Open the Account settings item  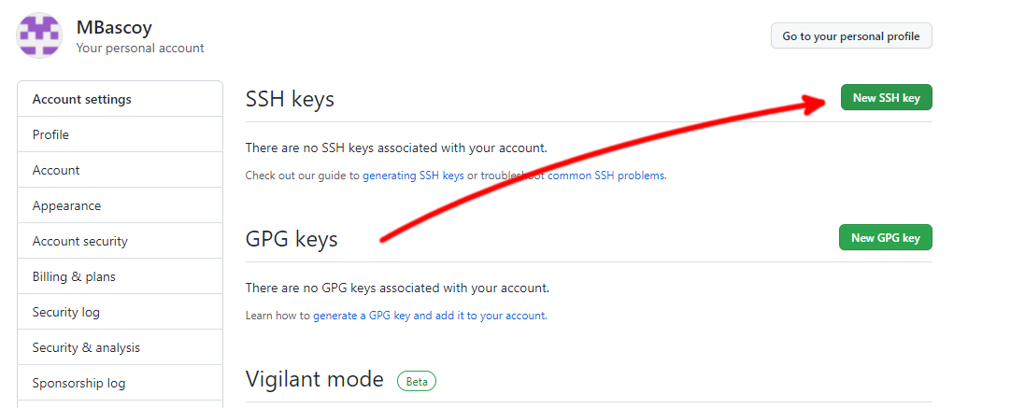point(56,170)
